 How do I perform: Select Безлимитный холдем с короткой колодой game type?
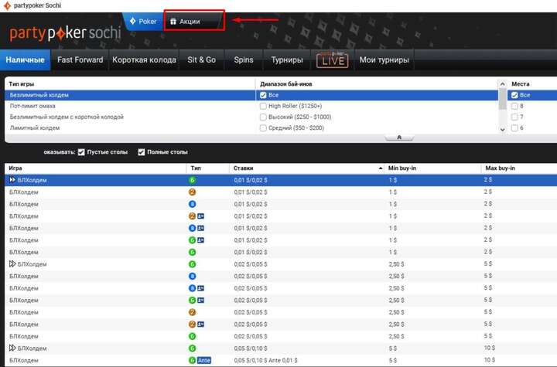[130, 117]
